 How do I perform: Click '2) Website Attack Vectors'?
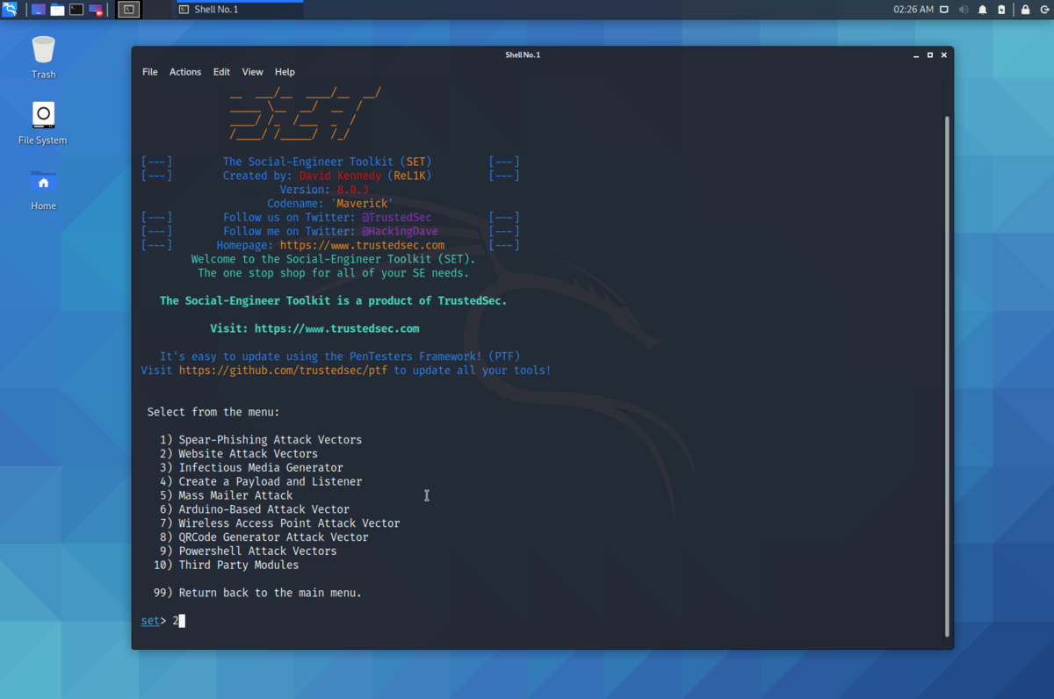(x=239, y=454)
